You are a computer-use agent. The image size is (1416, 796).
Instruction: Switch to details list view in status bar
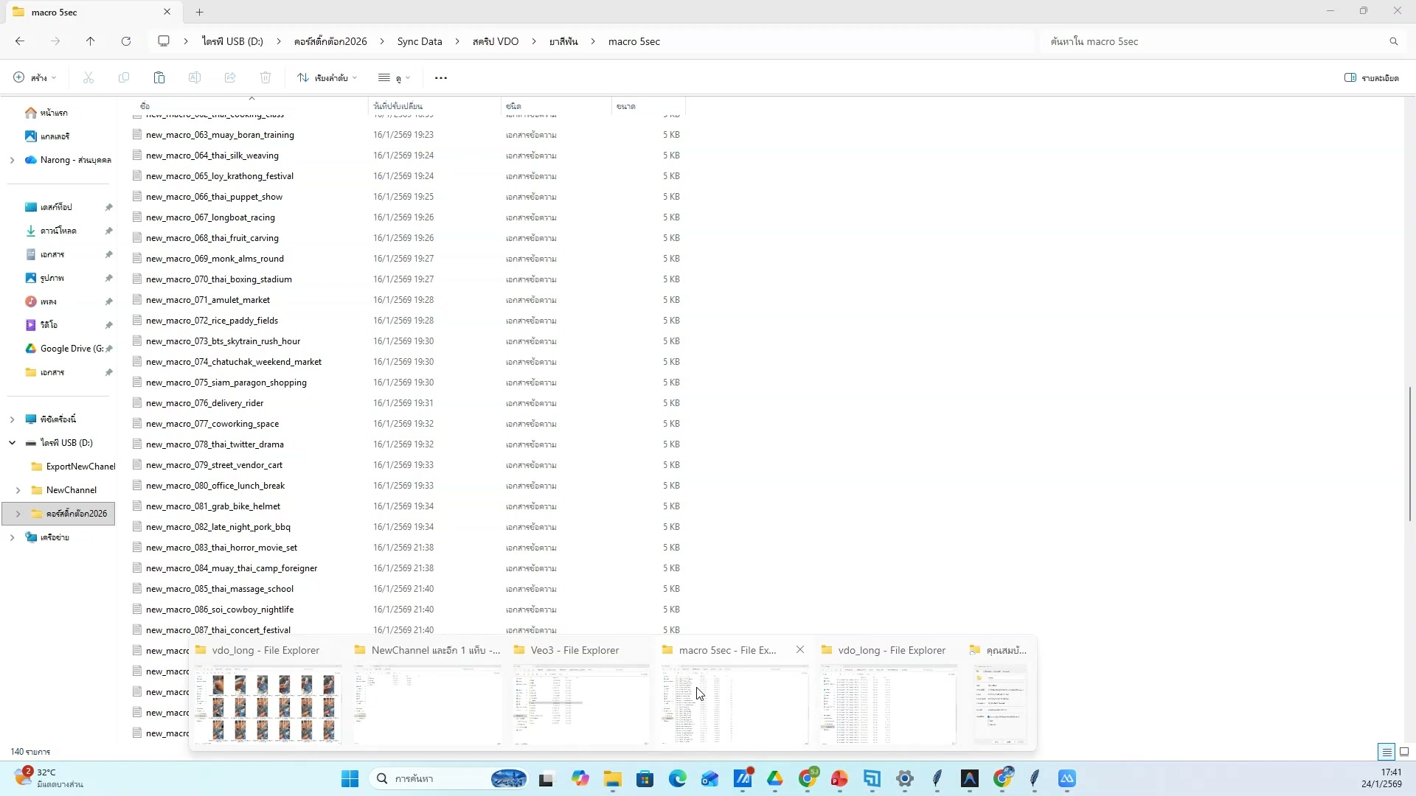coord(1386,752)
